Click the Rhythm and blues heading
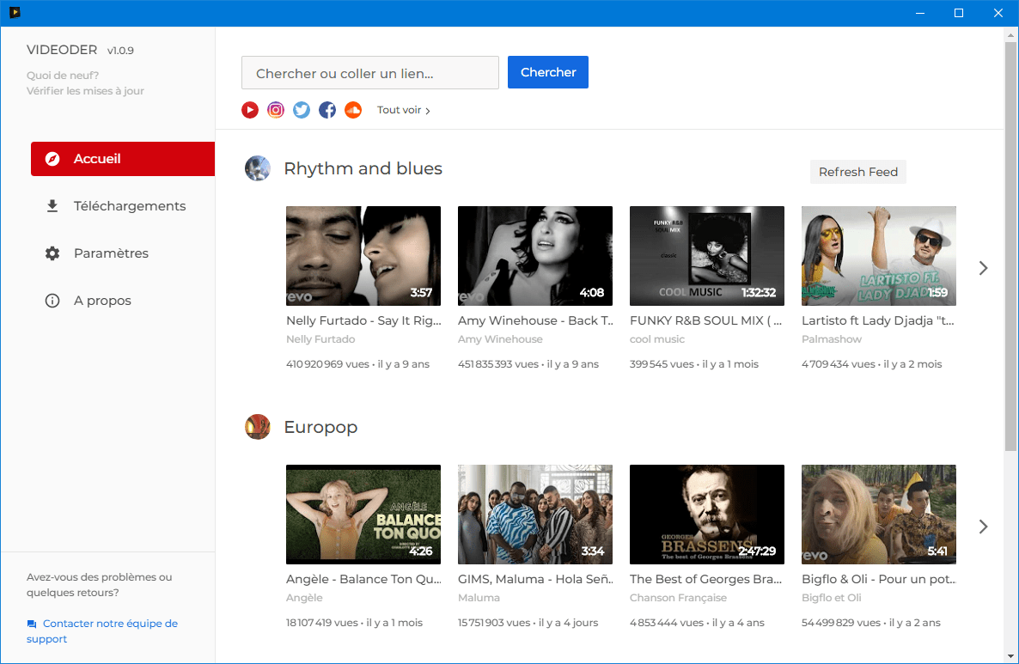The width and height of the screenshot is (1019, 664). (363, 169)
